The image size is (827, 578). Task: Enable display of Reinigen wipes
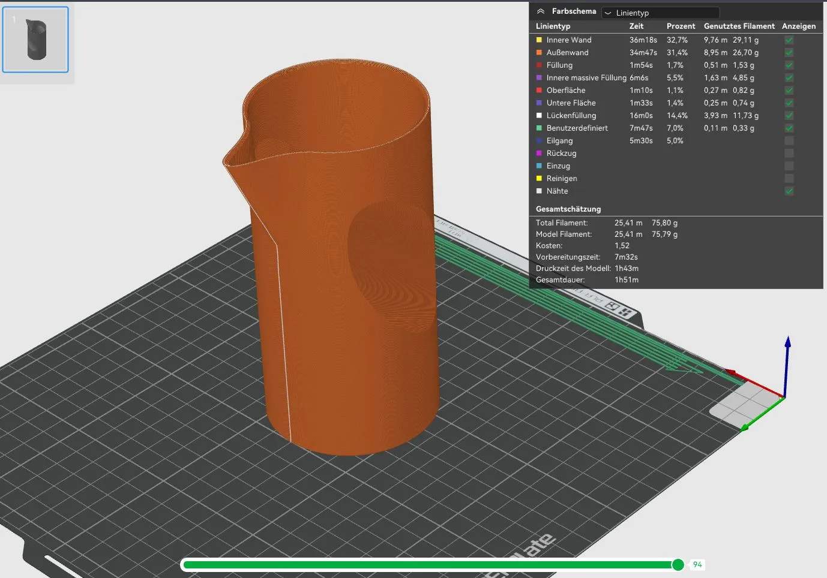point(789,179)
